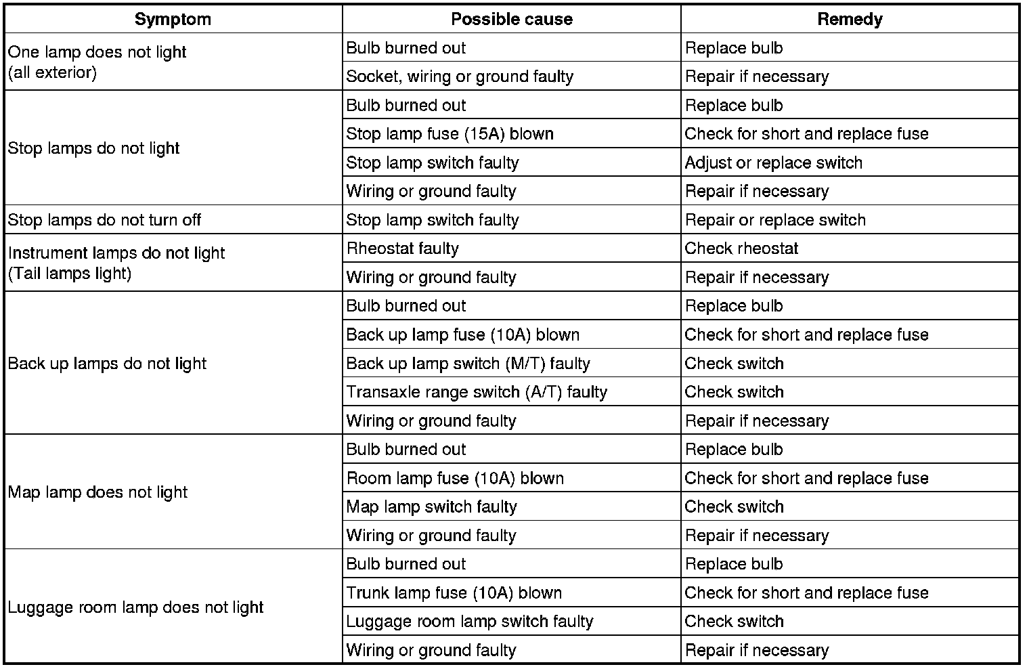Click 'Back up lamp fuse (10A) blown'
The image size is (1029, 669).
[x=462, y=334]
